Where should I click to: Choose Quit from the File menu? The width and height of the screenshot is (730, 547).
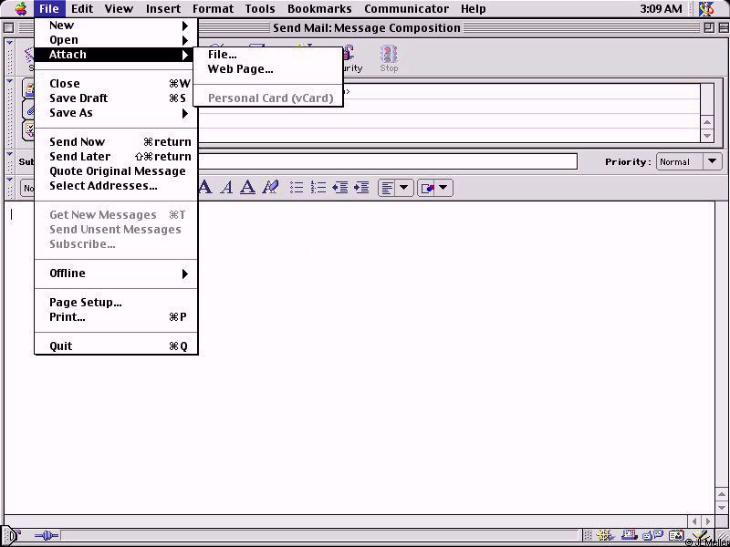[x=117, y=346]
